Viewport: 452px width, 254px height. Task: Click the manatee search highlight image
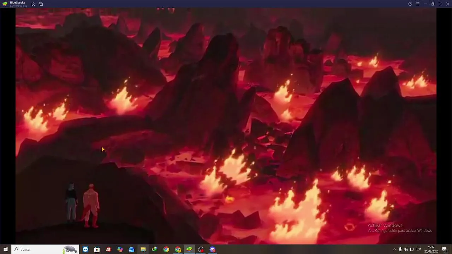pyautogui.click(x=70, y=249)
